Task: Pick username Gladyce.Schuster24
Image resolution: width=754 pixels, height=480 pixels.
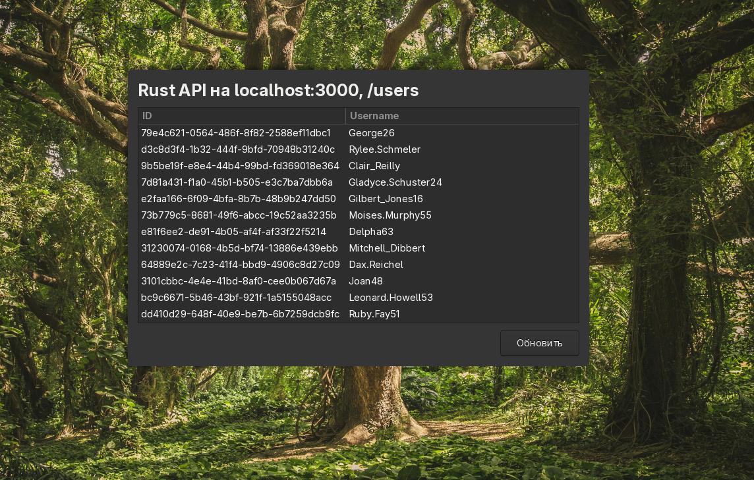Action: coord(395,182)
